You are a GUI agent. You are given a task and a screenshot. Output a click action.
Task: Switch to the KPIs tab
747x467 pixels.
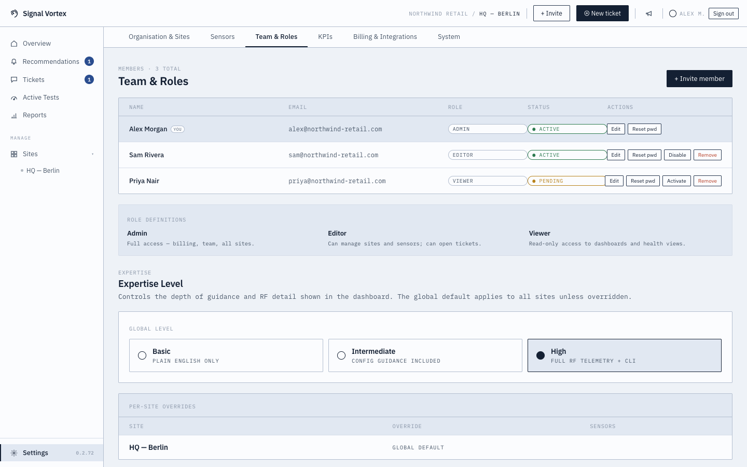point(325,37)
